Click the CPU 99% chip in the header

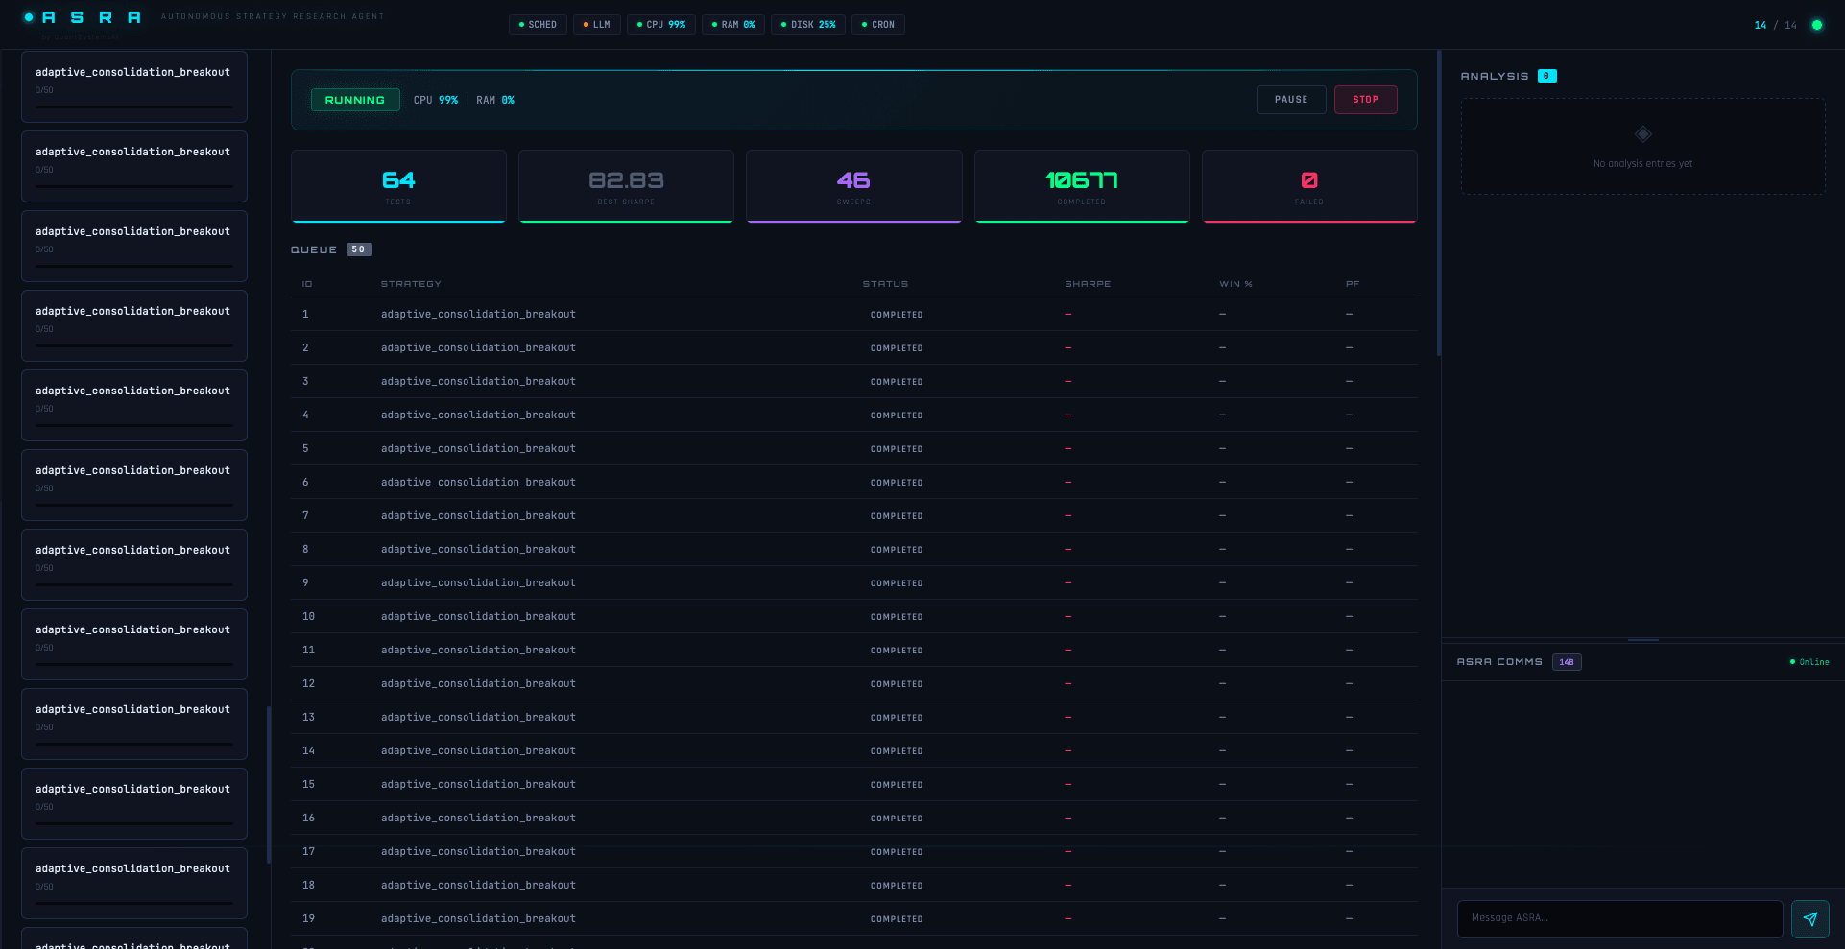click(661, 25)
